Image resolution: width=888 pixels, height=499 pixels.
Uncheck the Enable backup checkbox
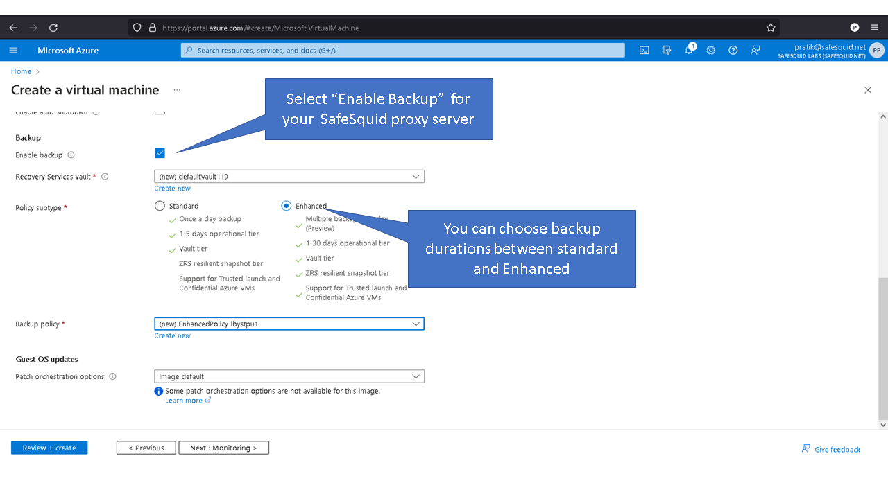click(160, 153)
